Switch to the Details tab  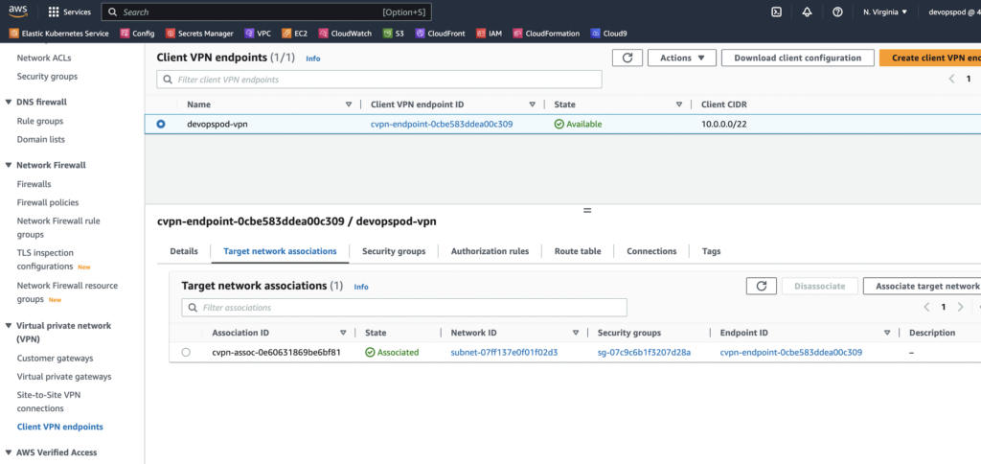point(184,251)
